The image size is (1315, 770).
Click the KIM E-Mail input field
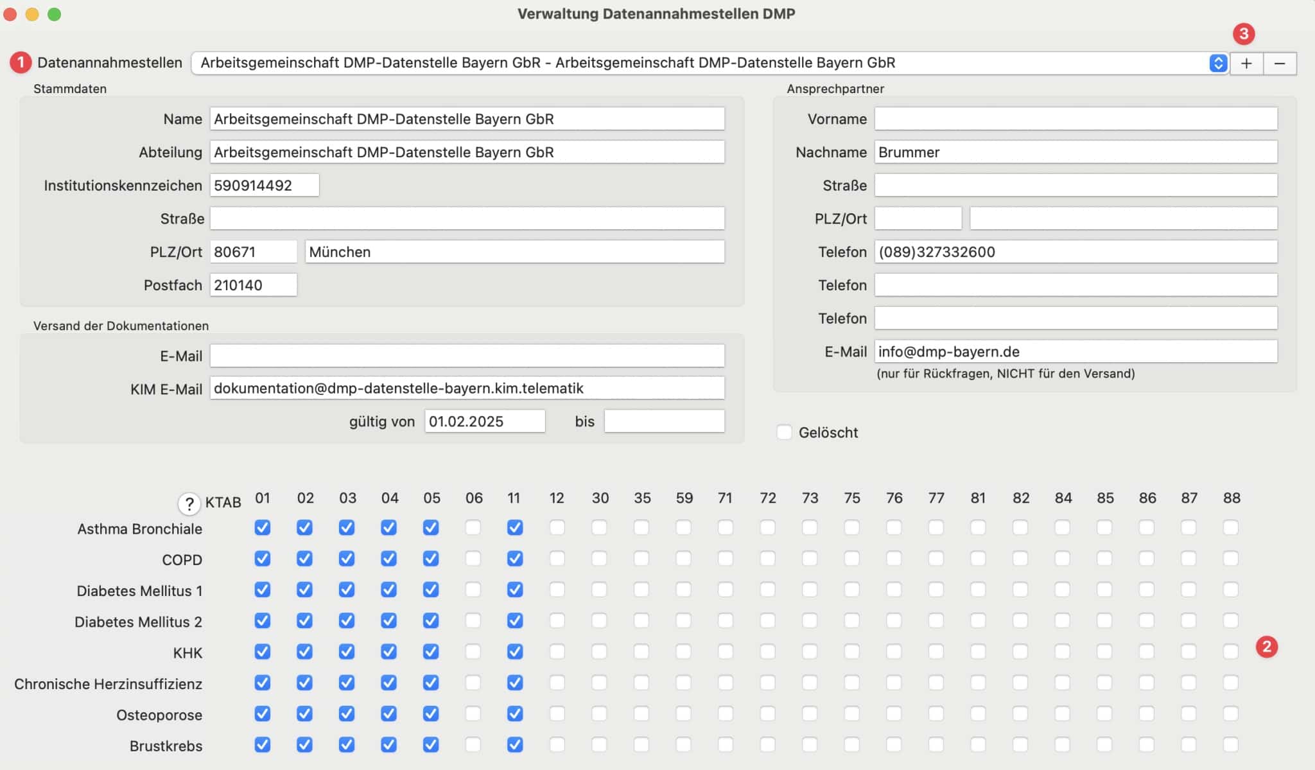pyautogui.click(x=467, y=389)
